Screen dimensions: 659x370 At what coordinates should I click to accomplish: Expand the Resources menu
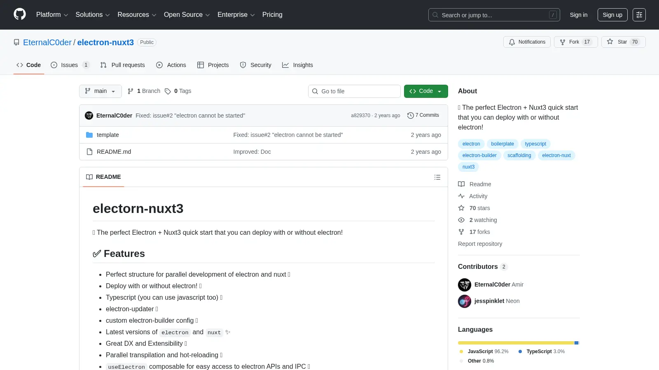137,15
